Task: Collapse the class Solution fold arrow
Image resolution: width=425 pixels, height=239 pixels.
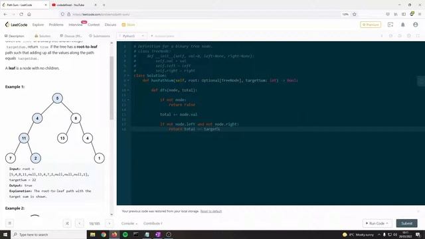Action: pos(128,76)
